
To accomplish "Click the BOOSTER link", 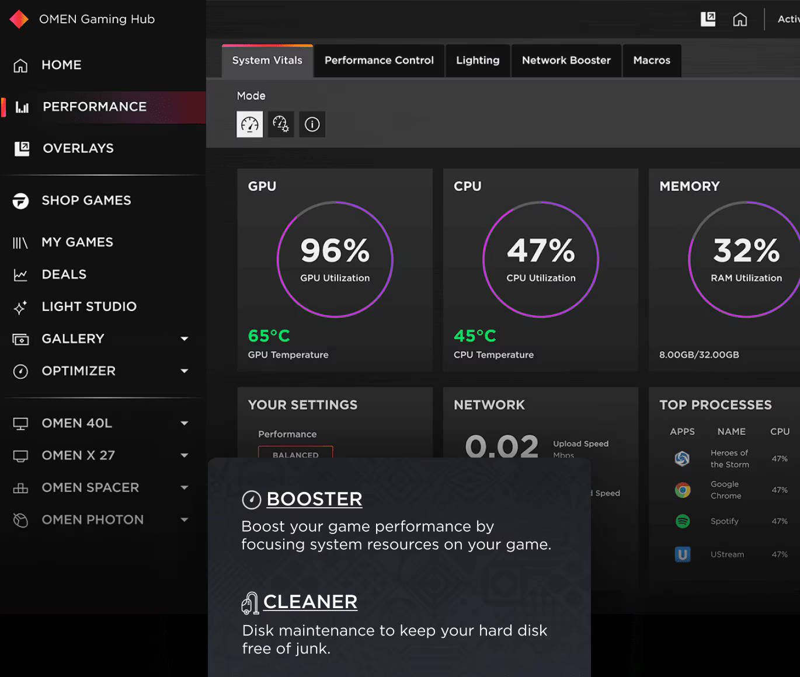I will [314, 500].
